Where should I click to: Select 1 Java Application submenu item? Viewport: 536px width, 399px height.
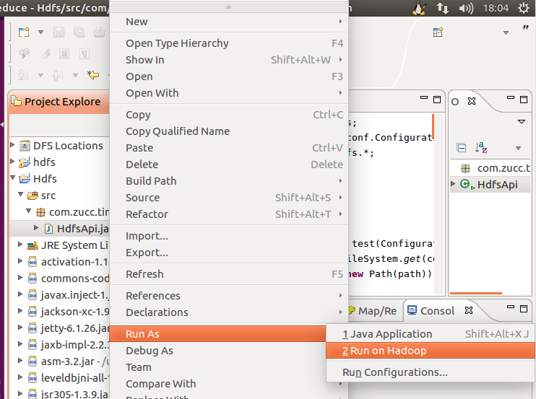point(431,334)
